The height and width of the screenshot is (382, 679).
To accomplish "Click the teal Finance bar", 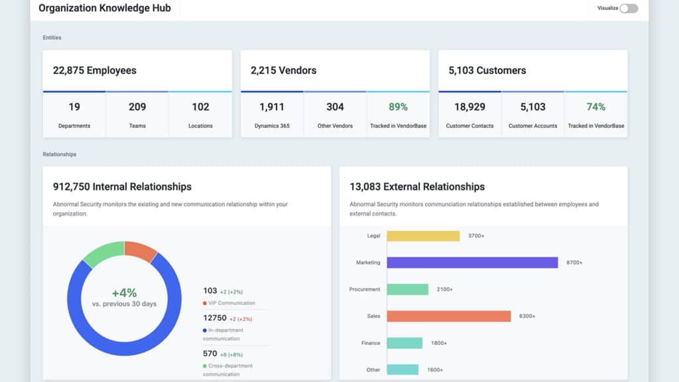I will [x=404, y=343].
